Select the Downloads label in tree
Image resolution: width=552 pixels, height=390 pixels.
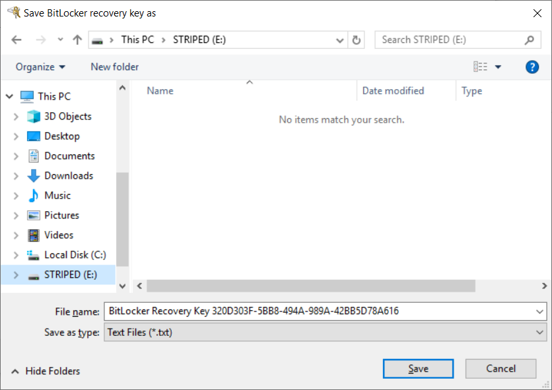[69, 176]
